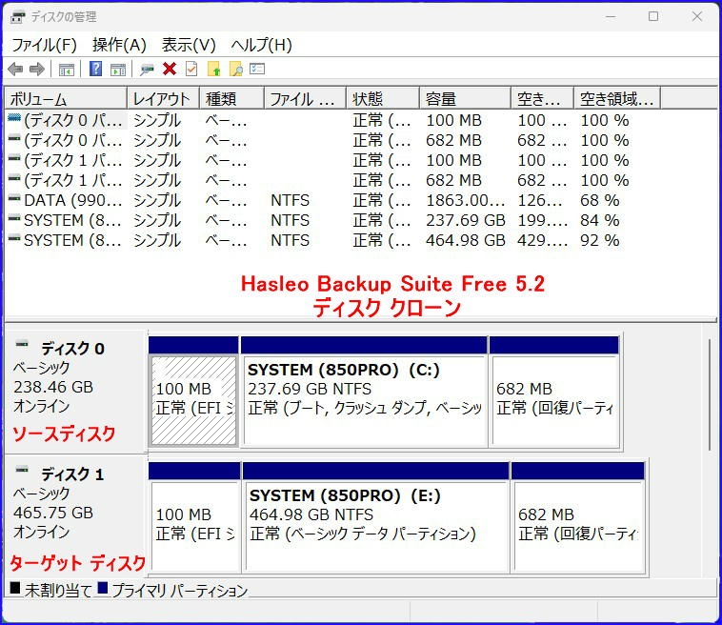Click the folder with green arrow icon
This screenshot has width=722, height=625.
pos(214,70)
